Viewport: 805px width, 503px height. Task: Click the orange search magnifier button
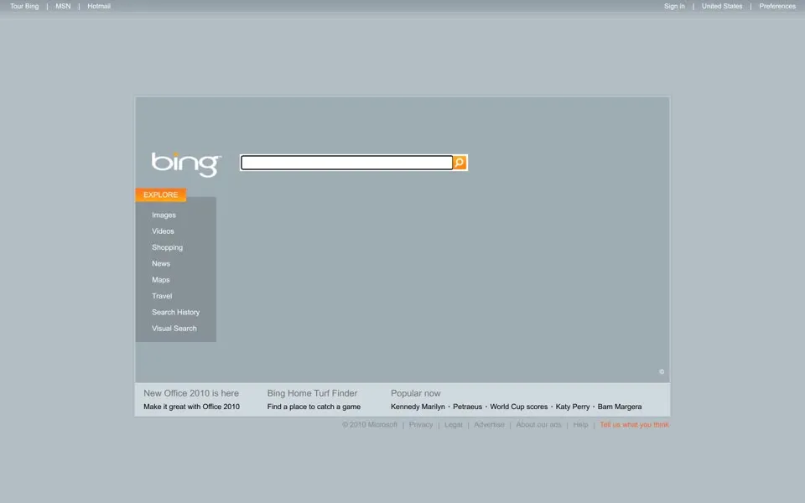click(x=460, y=163)
